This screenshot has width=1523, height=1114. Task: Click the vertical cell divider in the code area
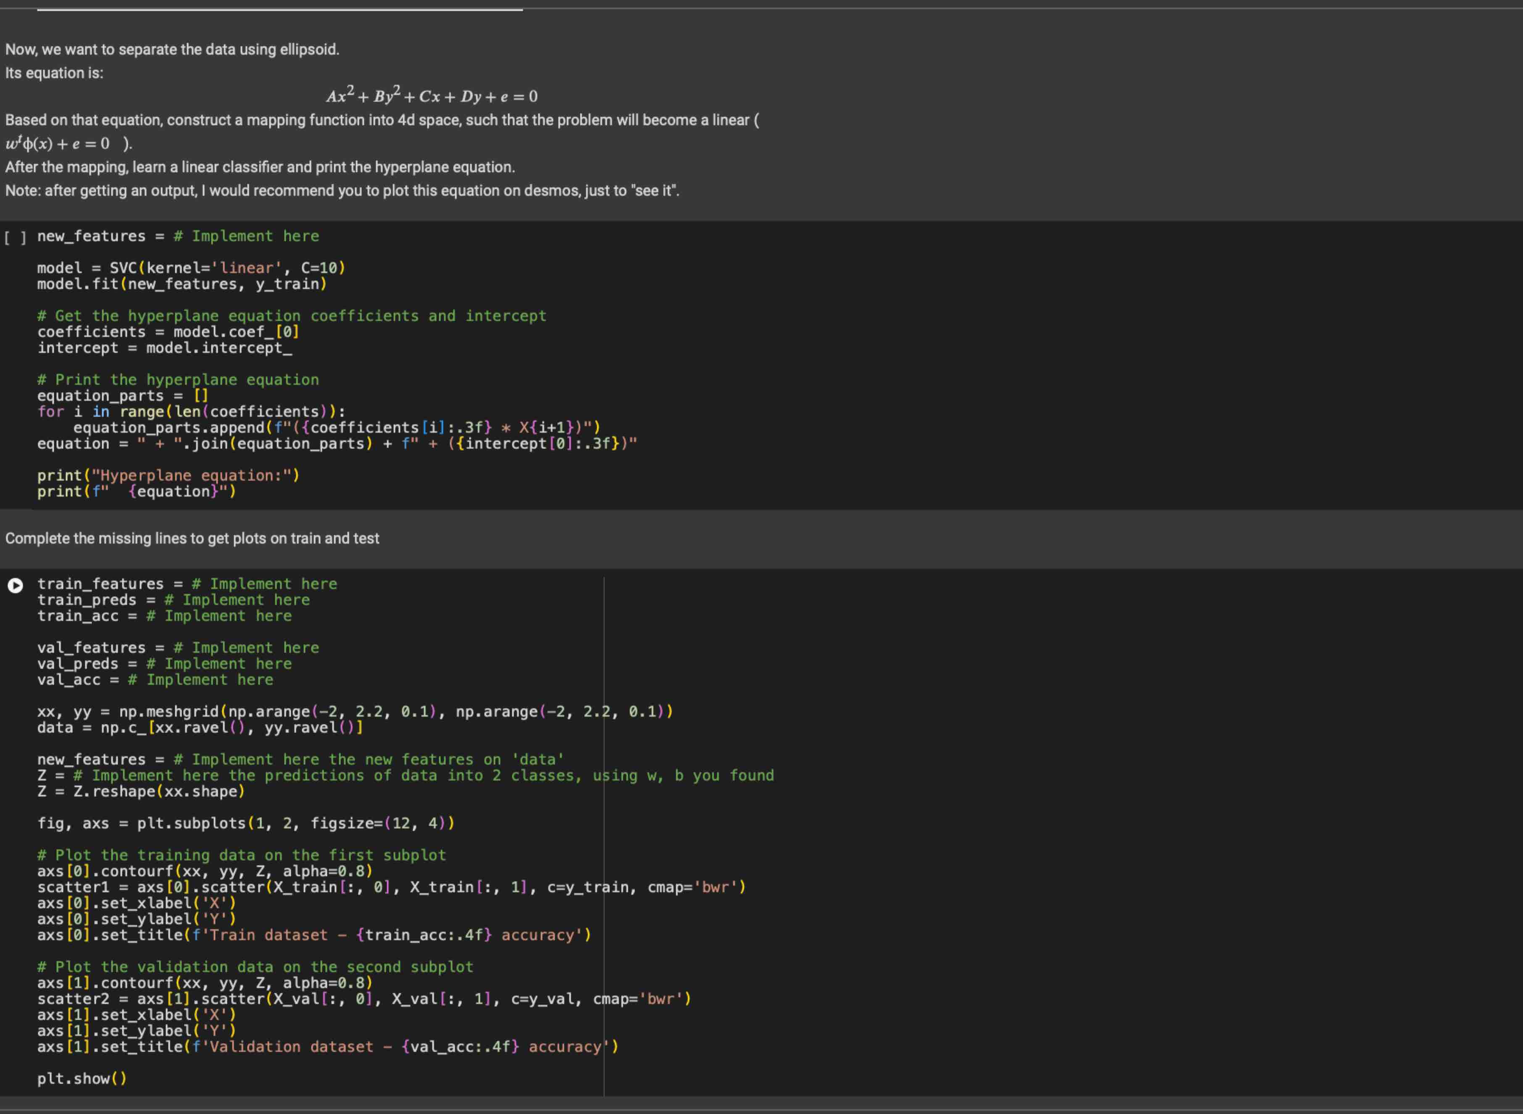(x=603, y=809)
